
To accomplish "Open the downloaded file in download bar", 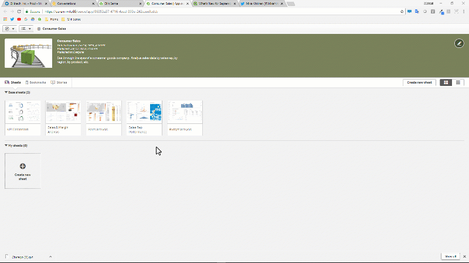I will tap(22, 257).
